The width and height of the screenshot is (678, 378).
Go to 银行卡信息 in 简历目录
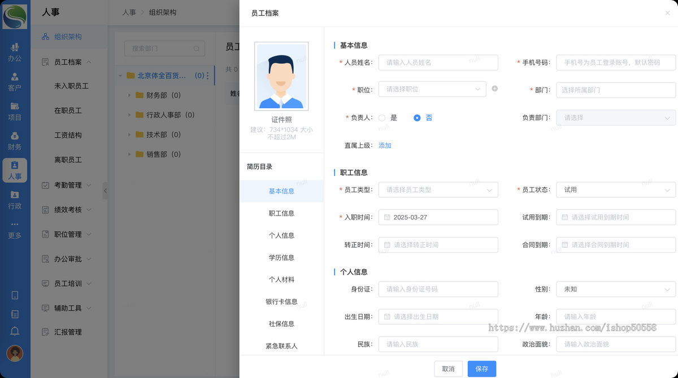click(x=281, y=302)
